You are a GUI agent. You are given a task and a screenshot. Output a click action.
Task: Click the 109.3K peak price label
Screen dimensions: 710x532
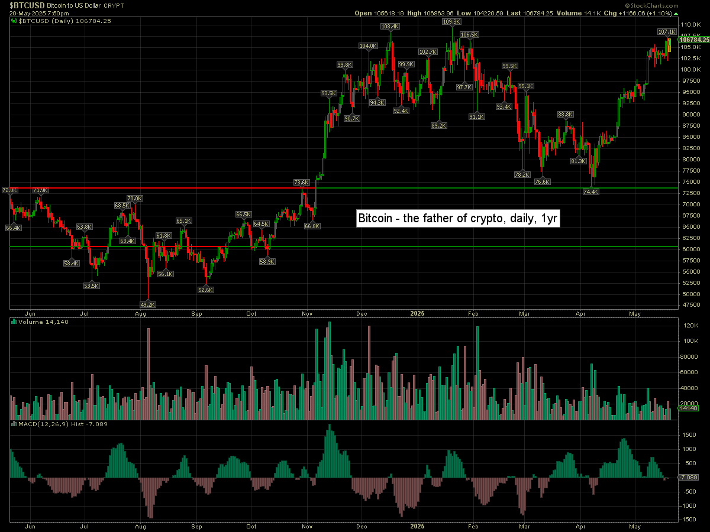pos(451,22)
